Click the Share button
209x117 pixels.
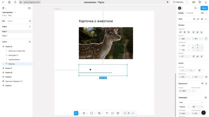(204, 8)
